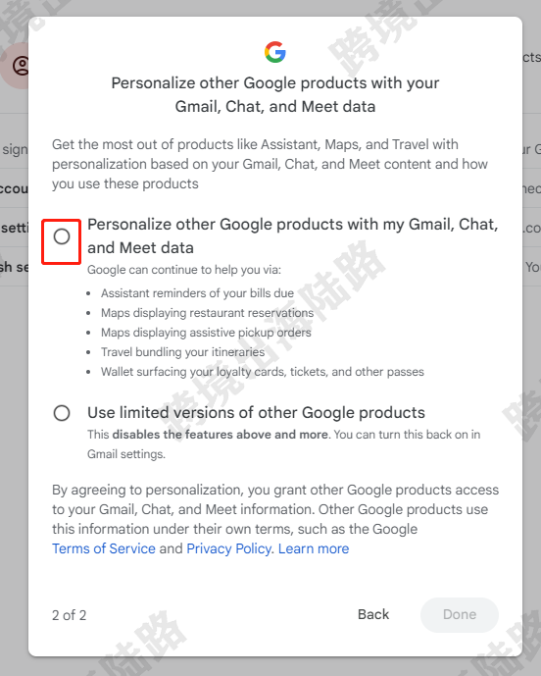Image resolution: width=541 pixels, height=676 pixels.
Task: Click the bold disables the features above text
Action: pyautogui.click(x=221, y=434)
